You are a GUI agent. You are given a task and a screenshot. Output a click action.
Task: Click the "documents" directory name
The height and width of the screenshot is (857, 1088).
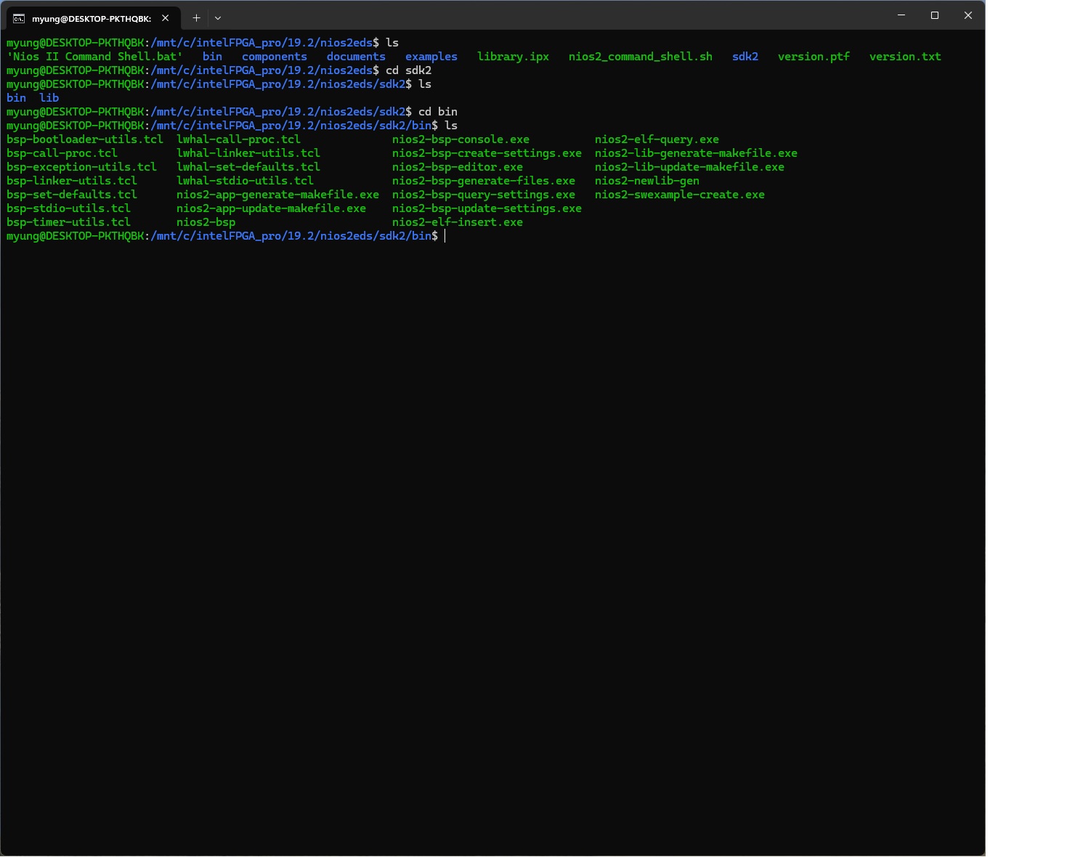click(356, 57)
